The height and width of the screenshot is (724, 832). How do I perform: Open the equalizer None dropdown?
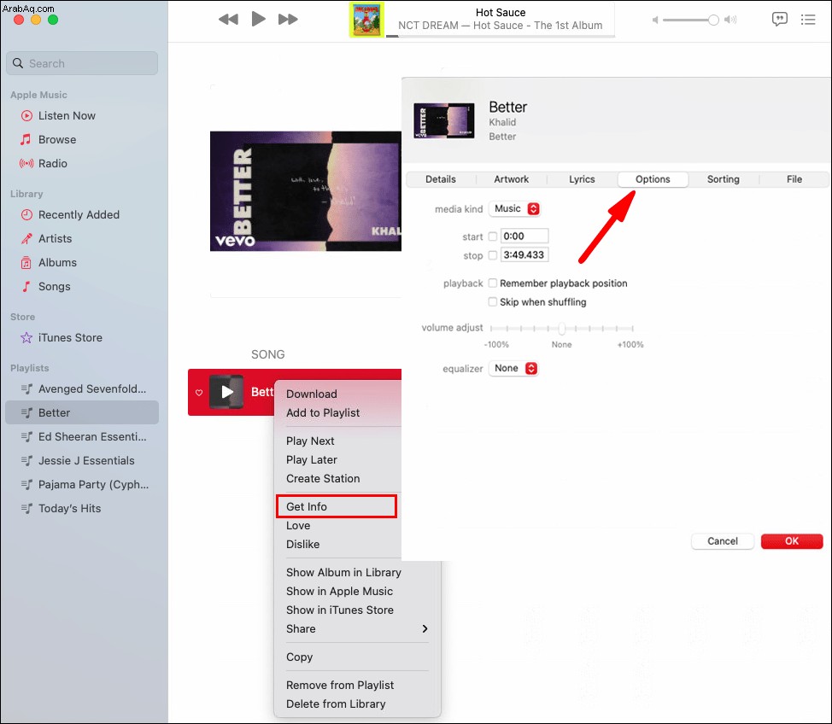pyautogui.click(x=513, y=368)
